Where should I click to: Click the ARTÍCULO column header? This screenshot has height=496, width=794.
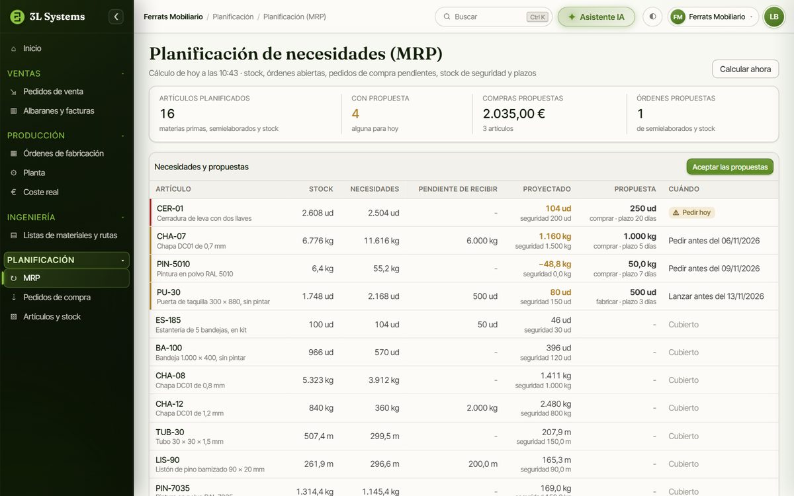coord(173,189)
